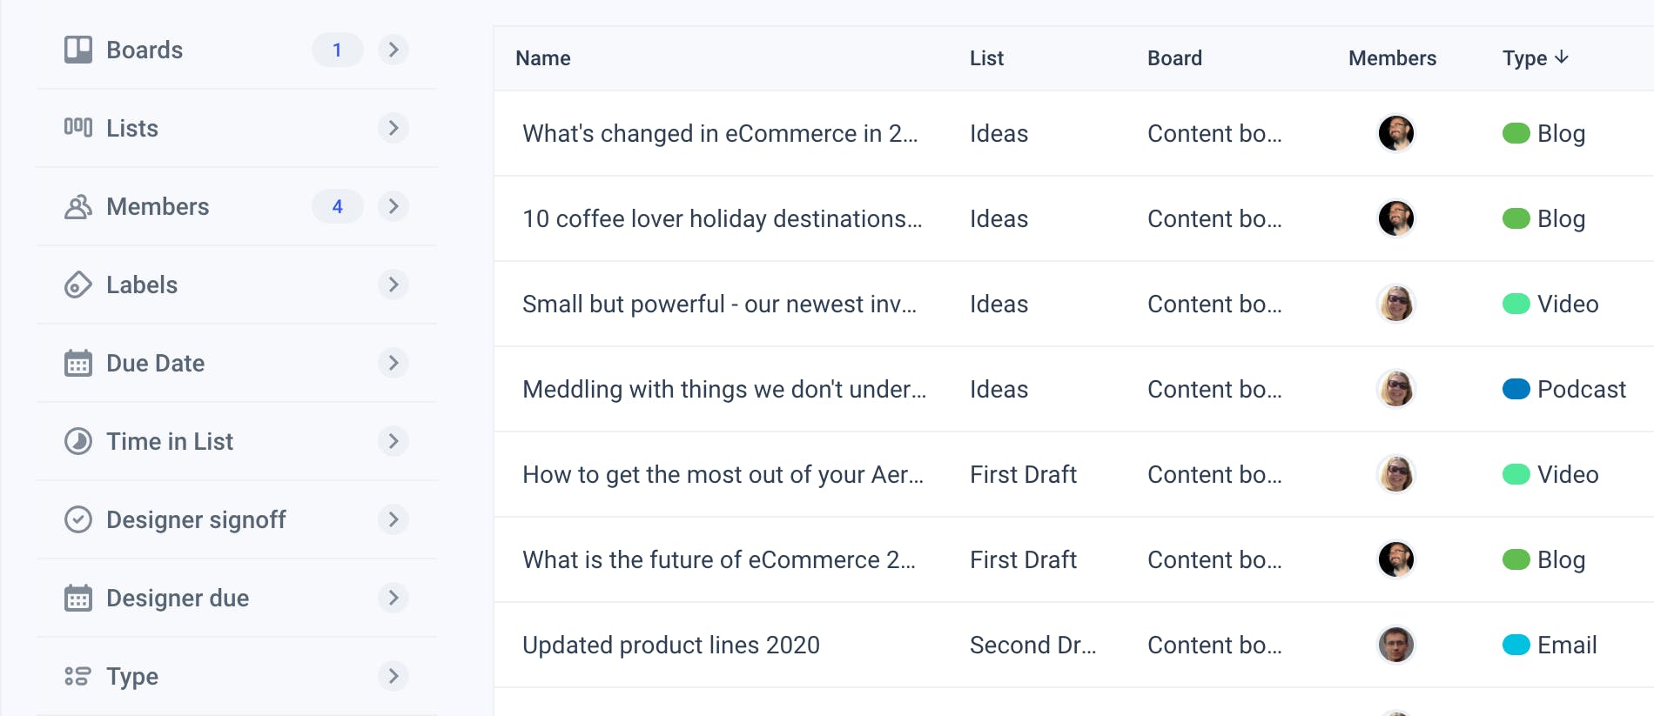The width and height of the screenshot is (1654, 716).
Task: Click the Due Date calendar icon
Action: click(x=78, y=364)
